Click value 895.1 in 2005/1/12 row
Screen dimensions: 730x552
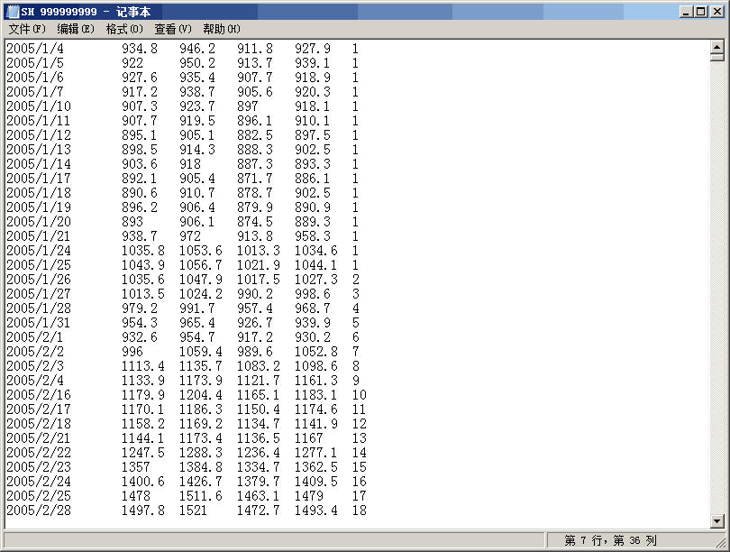pos(140,135)
